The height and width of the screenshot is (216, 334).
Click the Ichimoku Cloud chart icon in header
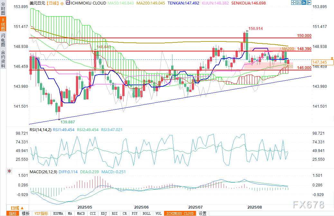tap(68, 3)
